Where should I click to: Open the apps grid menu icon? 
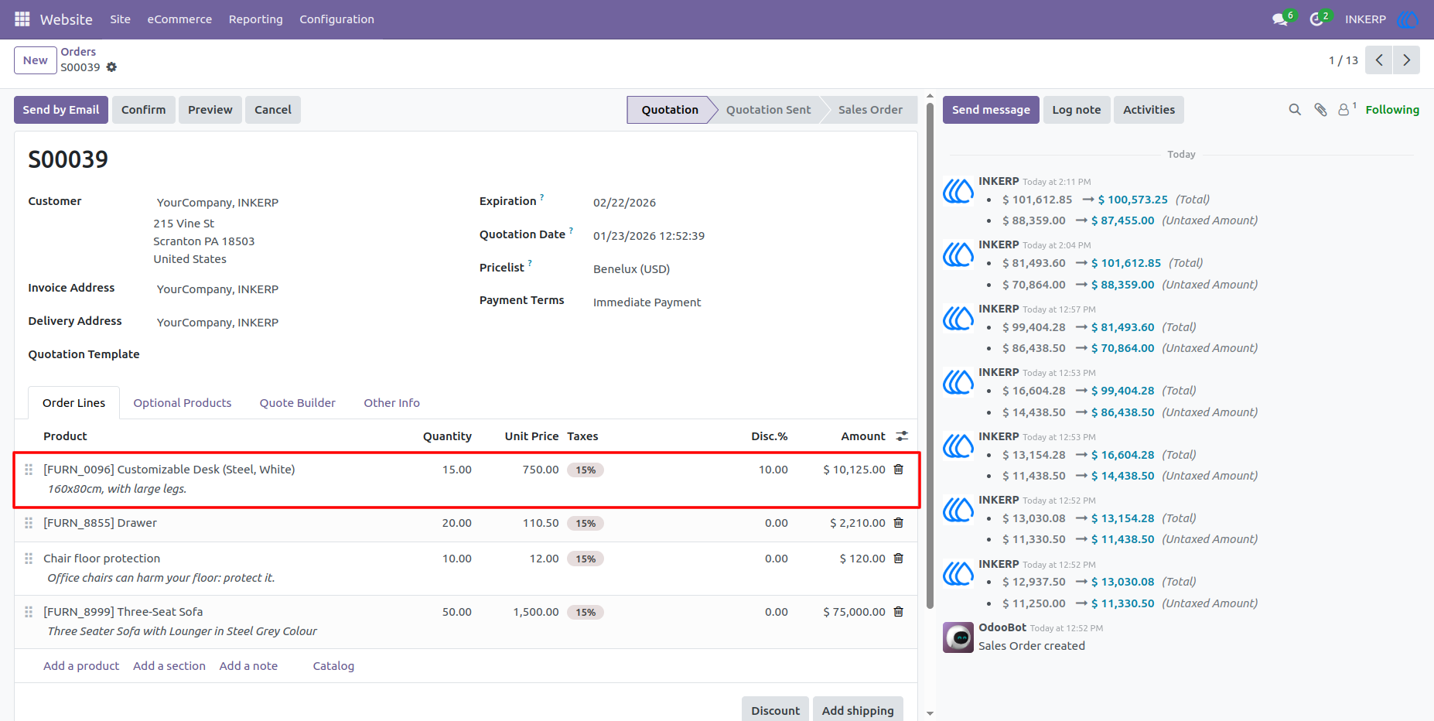[22, 19]
